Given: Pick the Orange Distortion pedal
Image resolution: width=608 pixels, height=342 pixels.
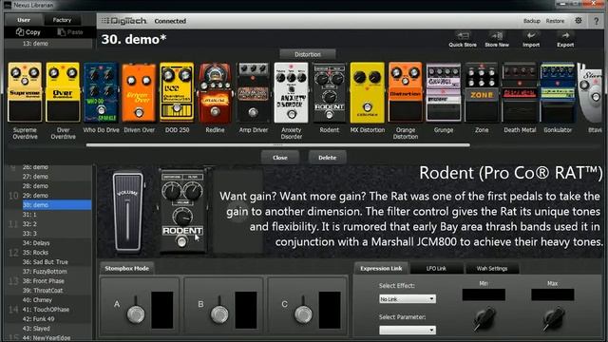Looking at the screenshot, I should coord(406,92).
